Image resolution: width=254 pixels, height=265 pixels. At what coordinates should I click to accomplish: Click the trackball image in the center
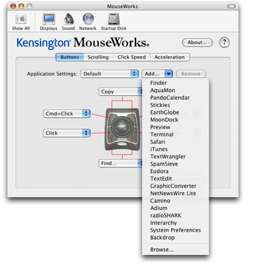[122, 129]
